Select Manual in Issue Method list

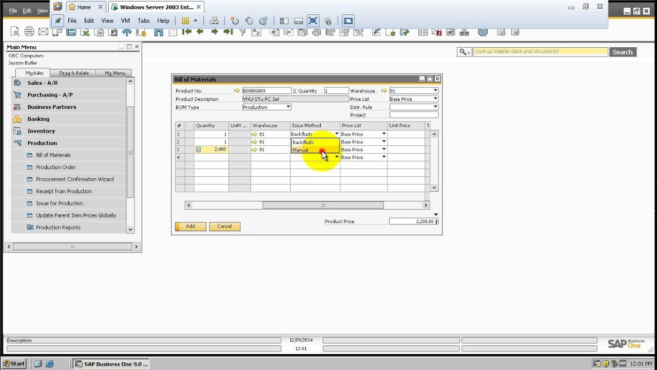coord(315,150)
